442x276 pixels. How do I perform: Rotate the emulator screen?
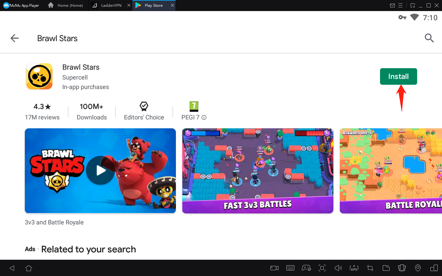click(434, 268)
